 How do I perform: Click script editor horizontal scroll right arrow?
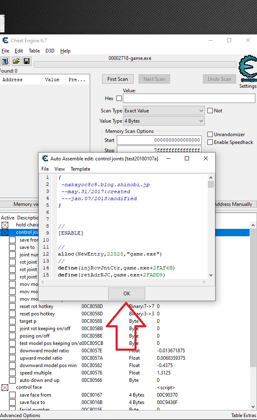204,282
